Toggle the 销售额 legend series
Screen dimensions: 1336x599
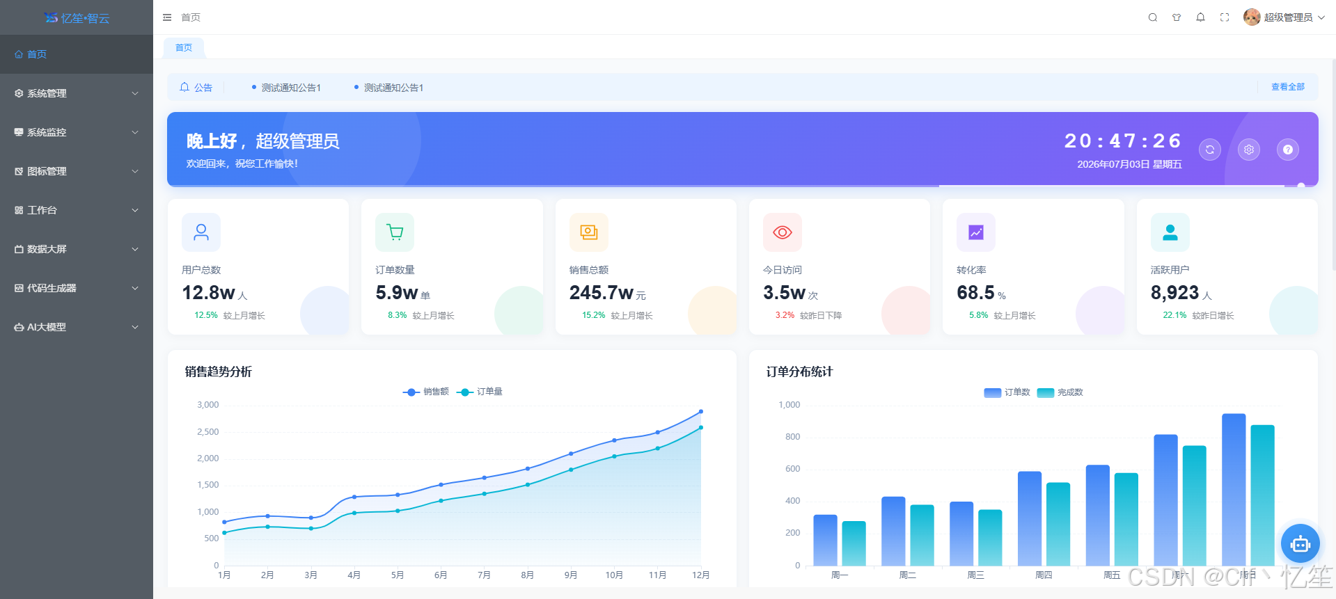point(426,392)
